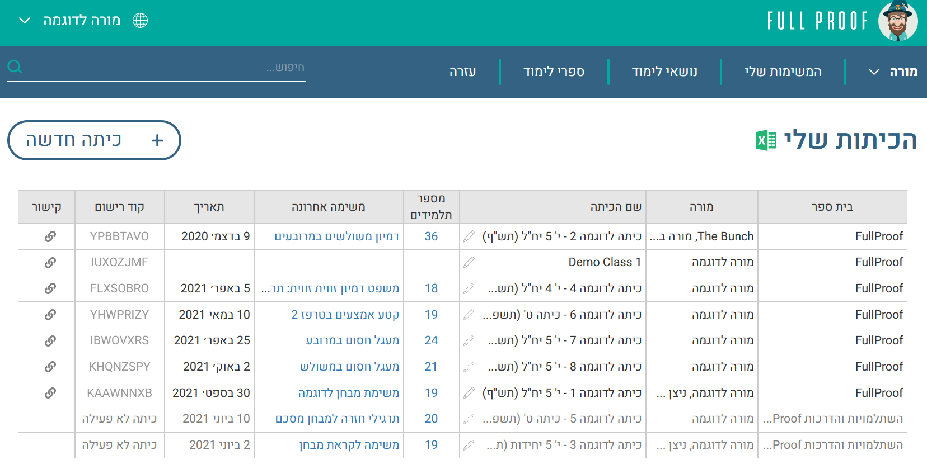Image resolution: width=927 pixels, height=469 pixels.
Task: Click link icon for KHQNZSPY row
Action: point(50,367)
